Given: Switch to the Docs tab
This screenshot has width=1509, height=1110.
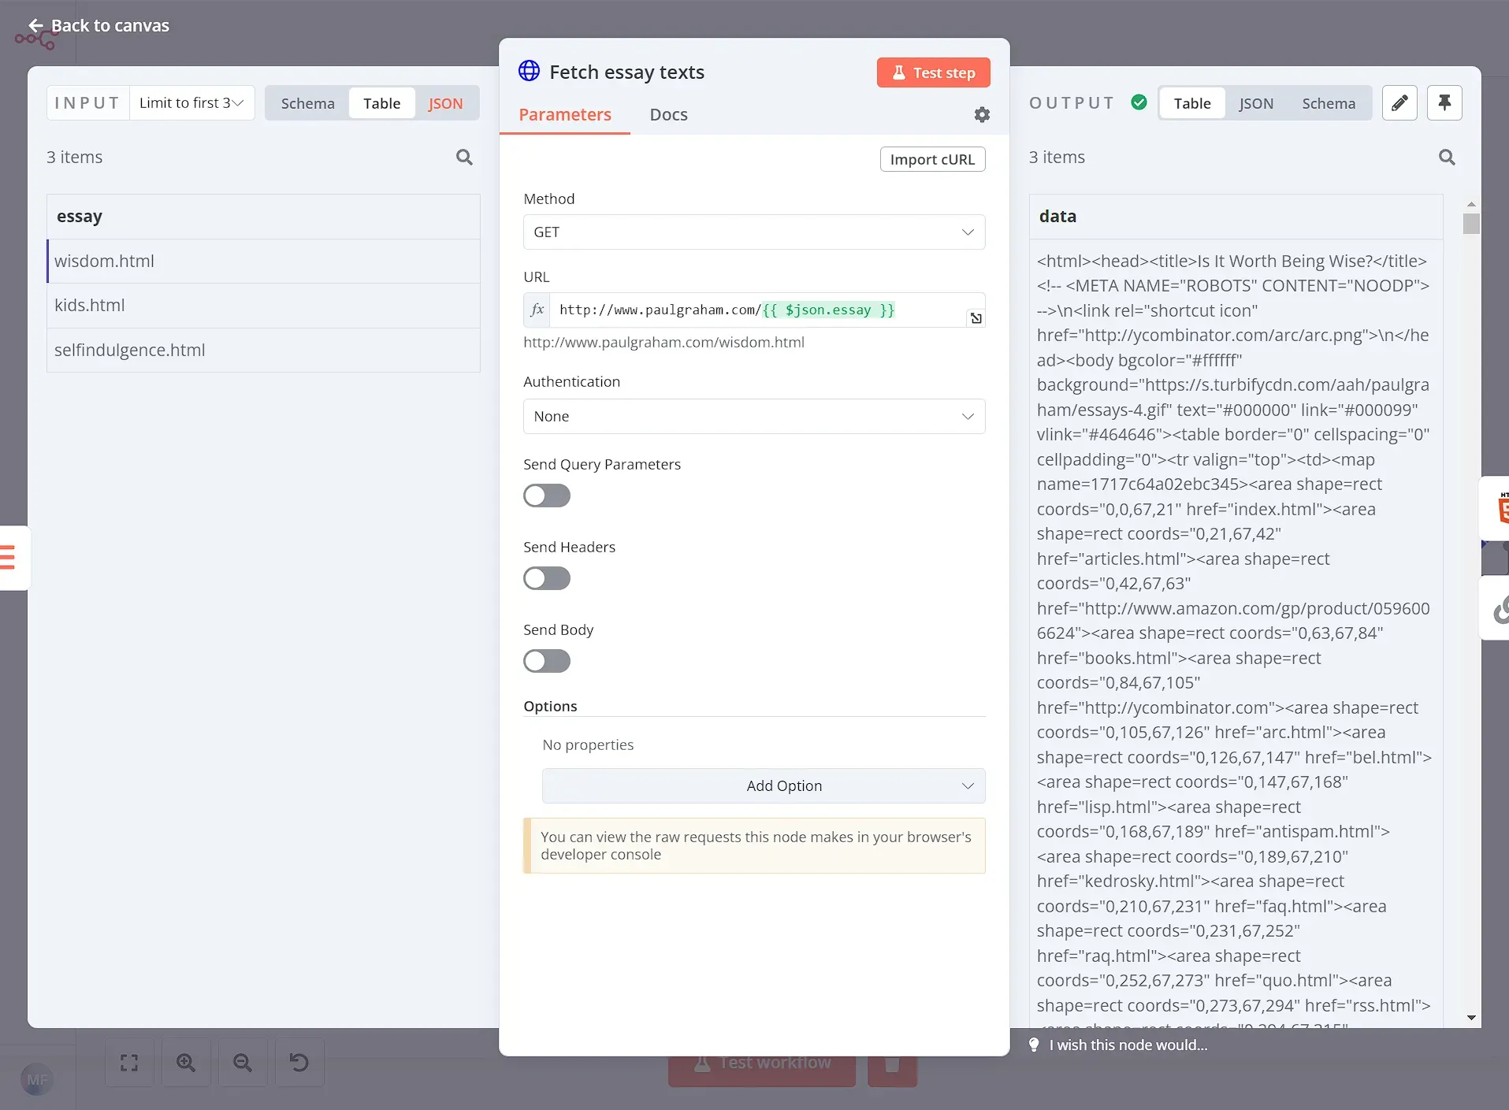Looking at the screenshot, I should pos(667,114).
